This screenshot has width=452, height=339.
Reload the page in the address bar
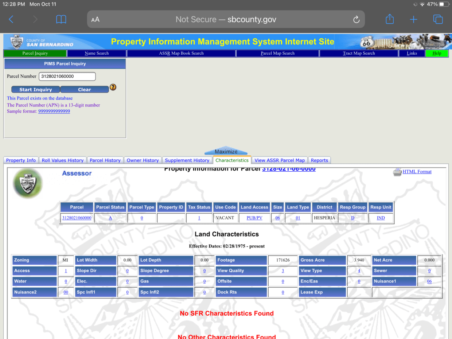point(356,20)
